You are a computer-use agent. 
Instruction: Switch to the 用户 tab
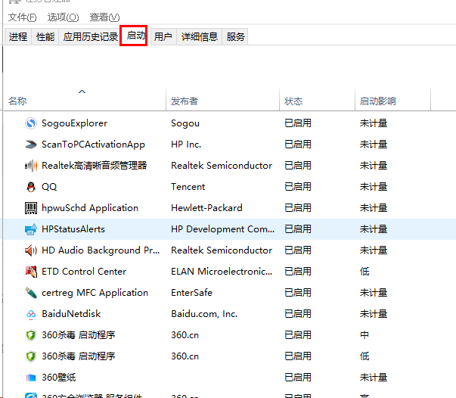pyautogui.click(x=163, y=36)
